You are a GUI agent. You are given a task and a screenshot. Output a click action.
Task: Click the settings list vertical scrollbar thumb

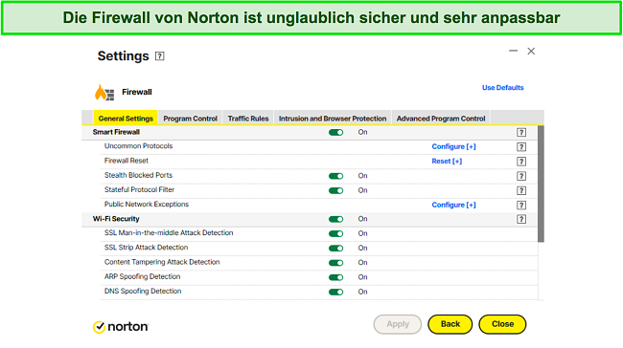coord(541,184)
